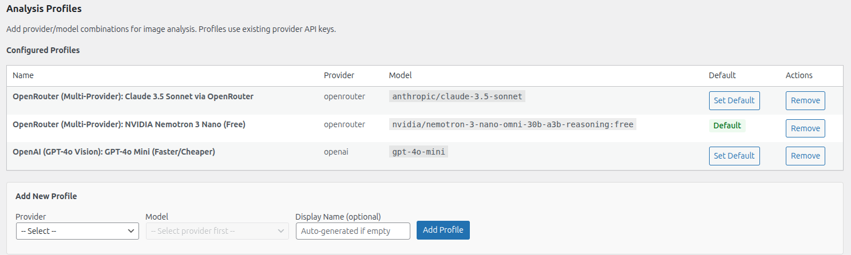
Task: Click the Model label above the dropdown
Action: [157, 217]
